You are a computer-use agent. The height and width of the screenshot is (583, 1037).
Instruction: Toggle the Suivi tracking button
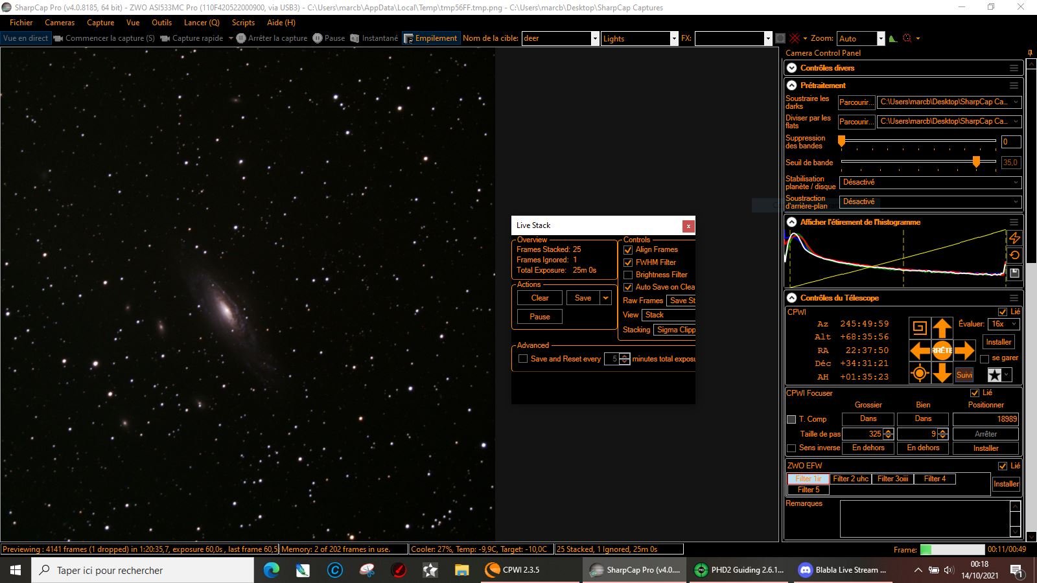(964, 375)
